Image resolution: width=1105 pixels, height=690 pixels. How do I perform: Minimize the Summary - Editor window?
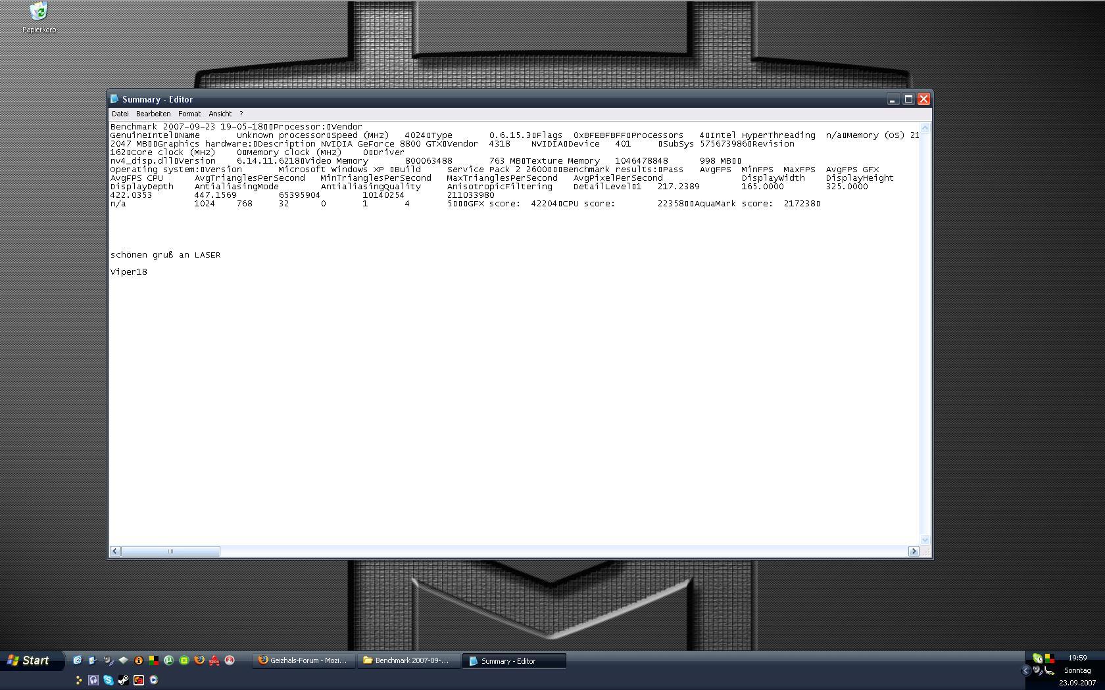click(893, 99)
